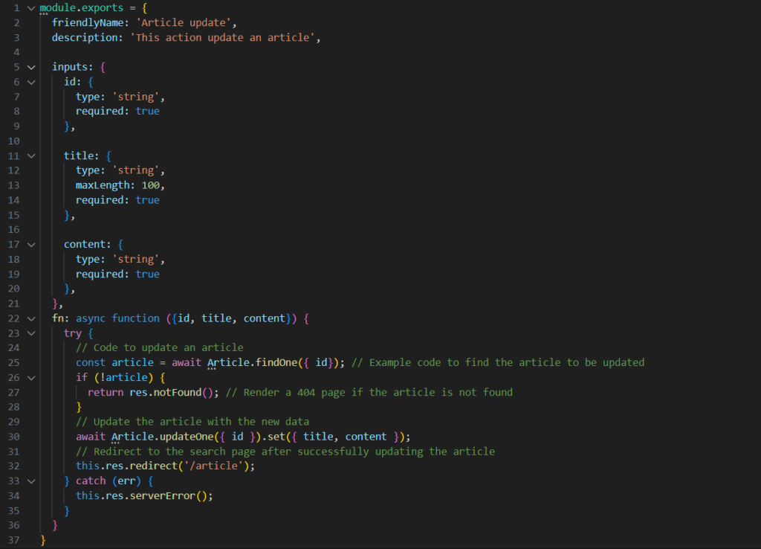Click the maxLength 100 value
This screenshot has height=549, width=761.
pyautogui.click(x=159, y=184)
